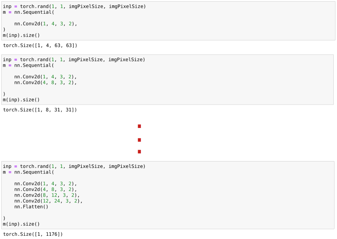Click m(inp).size() in the third cell
The width and height of the screenshot is (337, 239).
pos(21,224)
